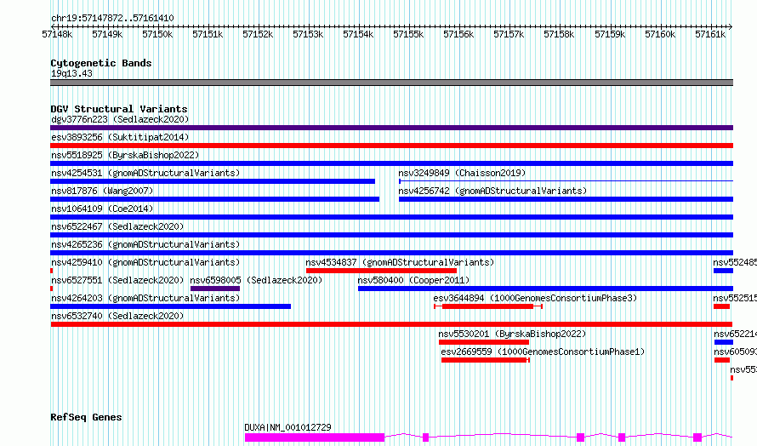Click the red esv3893256 variant bar

391,146
